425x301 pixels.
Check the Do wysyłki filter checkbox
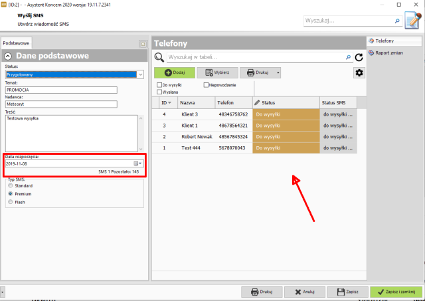click(x=159, y=85)
